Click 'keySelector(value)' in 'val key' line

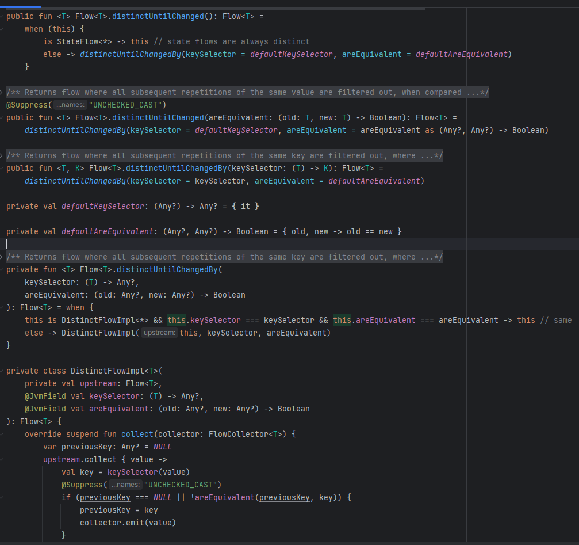point(148,472)
